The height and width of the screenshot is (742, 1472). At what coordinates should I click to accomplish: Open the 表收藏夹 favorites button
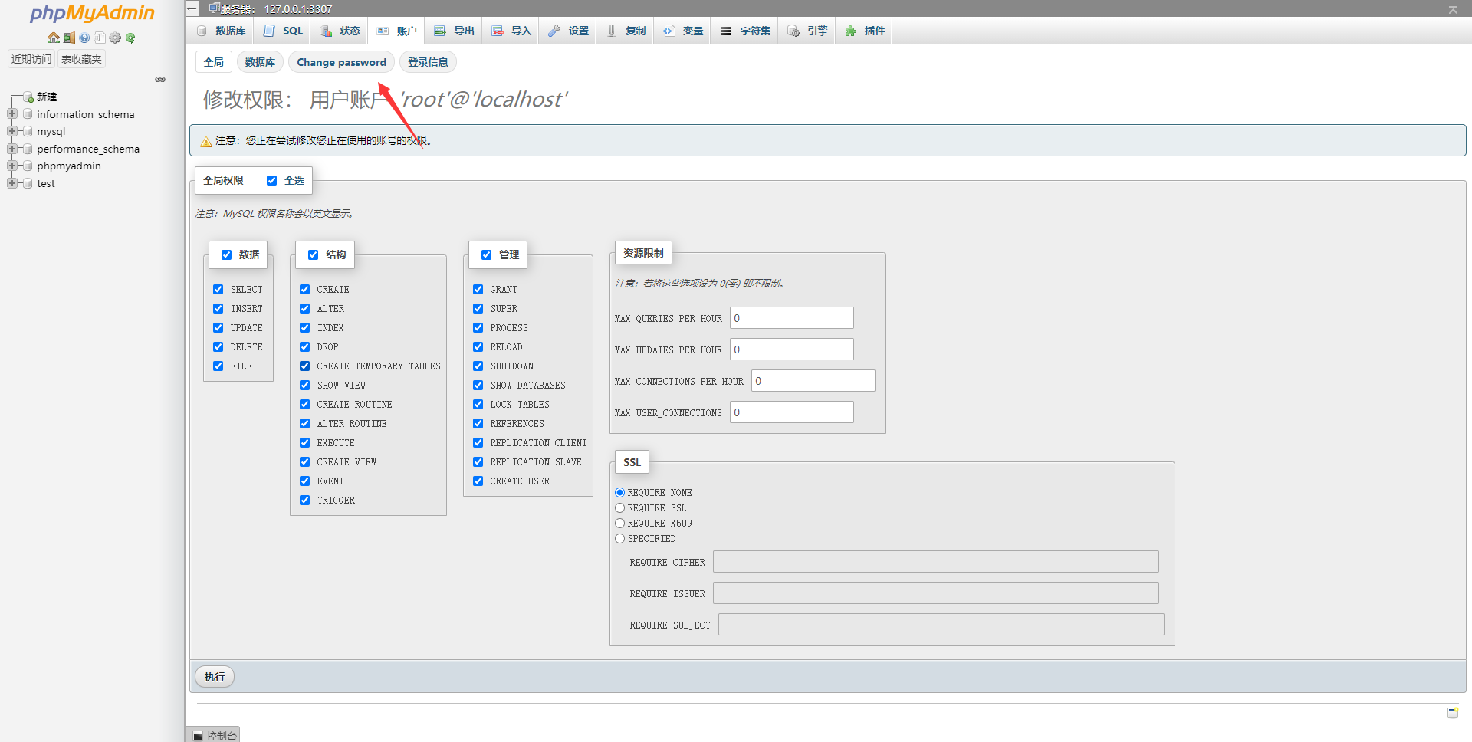click(x=81, y=59)
